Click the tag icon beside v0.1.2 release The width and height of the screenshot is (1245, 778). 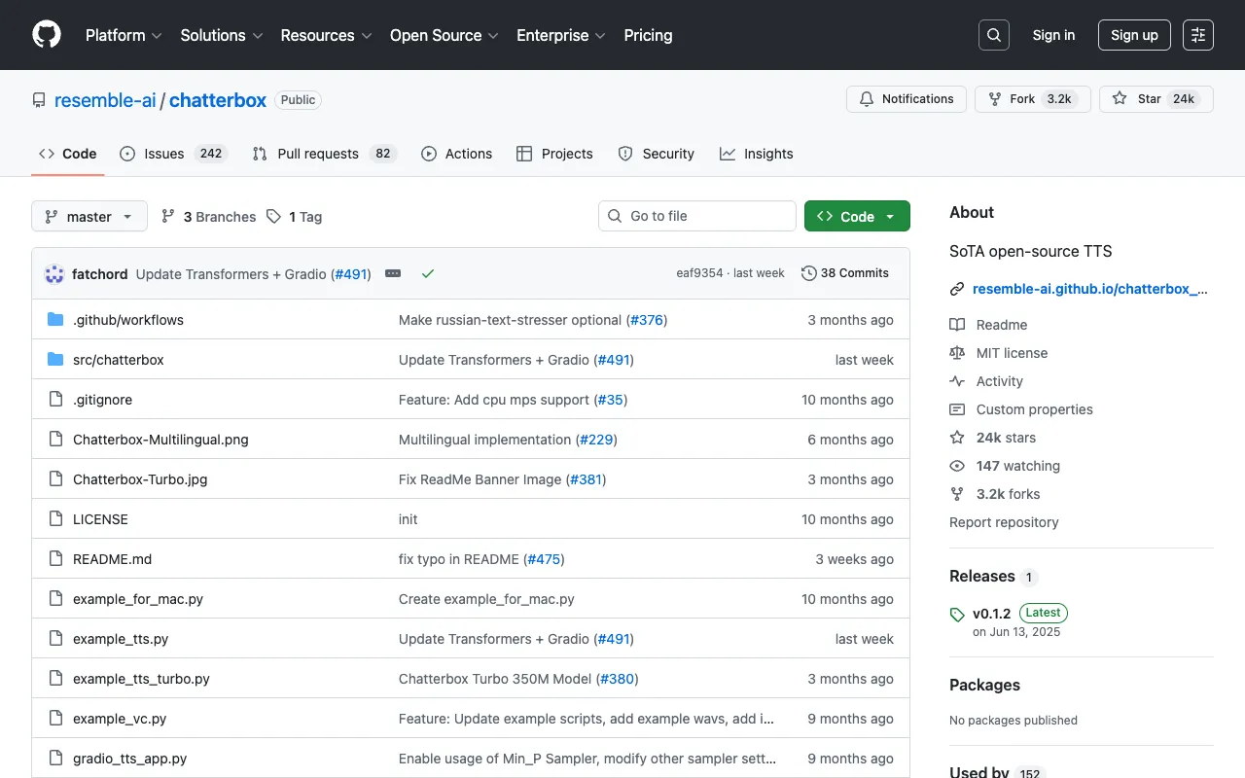tap(956, 614)
